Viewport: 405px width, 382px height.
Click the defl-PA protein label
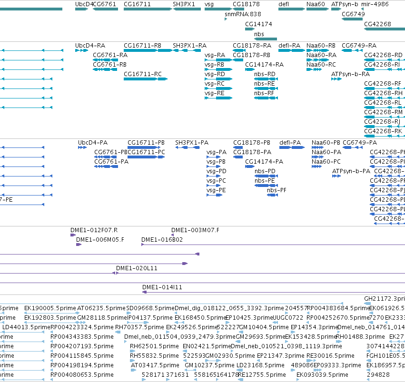pyautogui.click(x=290, y=143)
